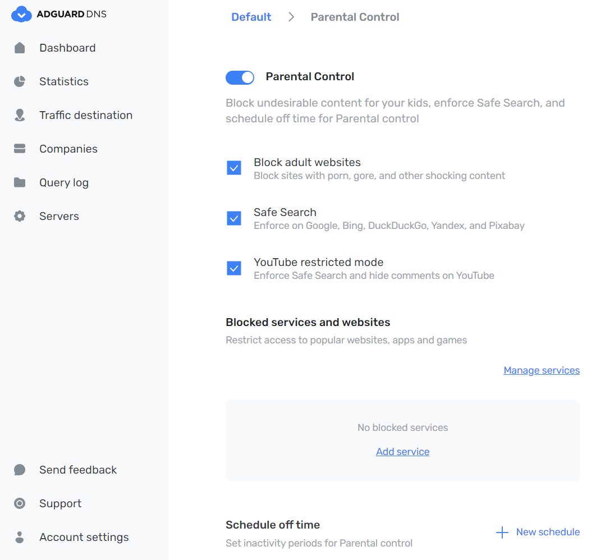Select the Statistics pie chart icon

[19, 81]
